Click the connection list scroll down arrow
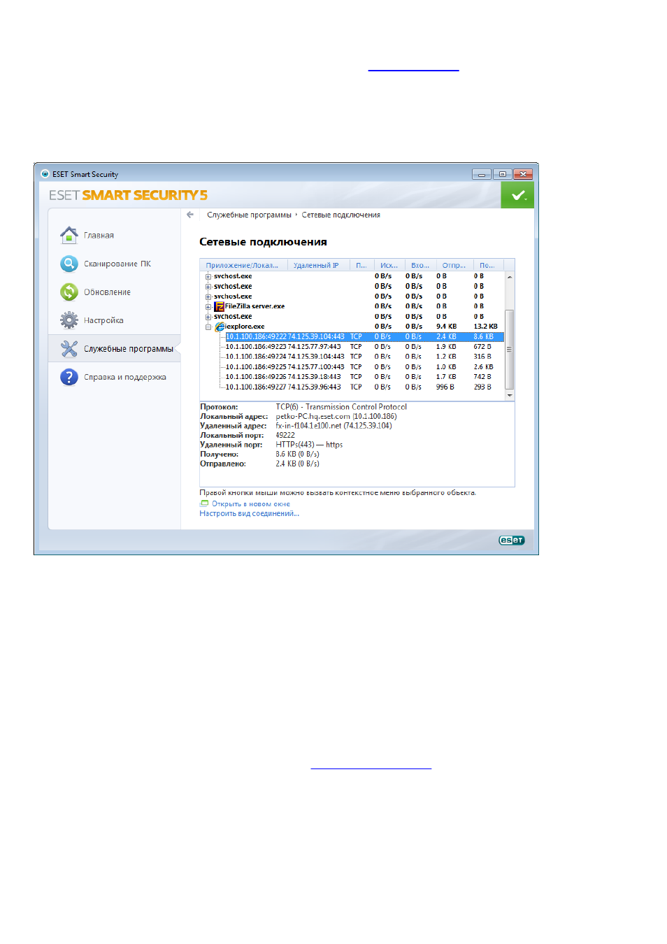 [x=510, y=395]
